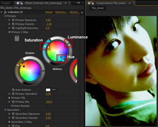Click the Secondary Exposure stopwatch icon
The image size is (158, 127).
point(13,114)
